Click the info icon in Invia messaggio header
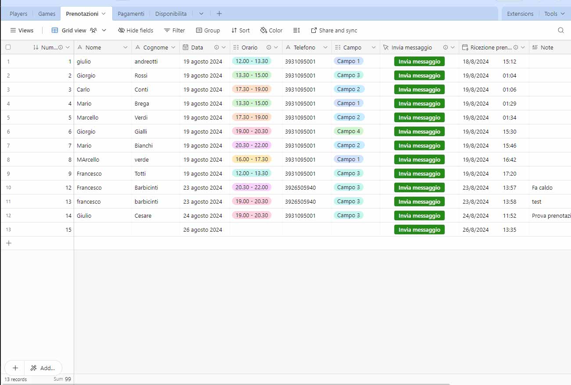The height and width of the screenshot is (385, 571). [x=445, y=47]
